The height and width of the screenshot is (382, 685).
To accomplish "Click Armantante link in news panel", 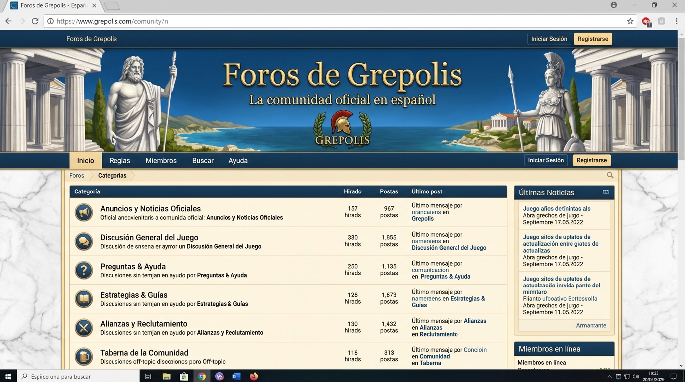I will 591,325.
